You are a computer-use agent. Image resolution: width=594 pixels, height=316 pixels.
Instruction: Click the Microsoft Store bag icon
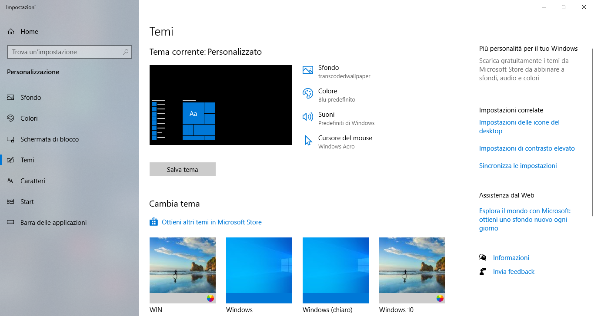click(154, 222)
